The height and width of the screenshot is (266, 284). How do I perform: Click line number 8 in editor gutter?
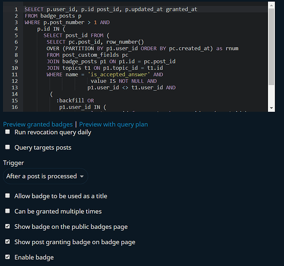click(x=16, y=55)
